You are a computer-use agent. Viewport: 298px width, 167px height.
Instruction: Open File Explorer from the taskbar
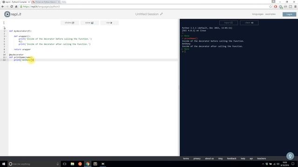click(x=72, y=164)
